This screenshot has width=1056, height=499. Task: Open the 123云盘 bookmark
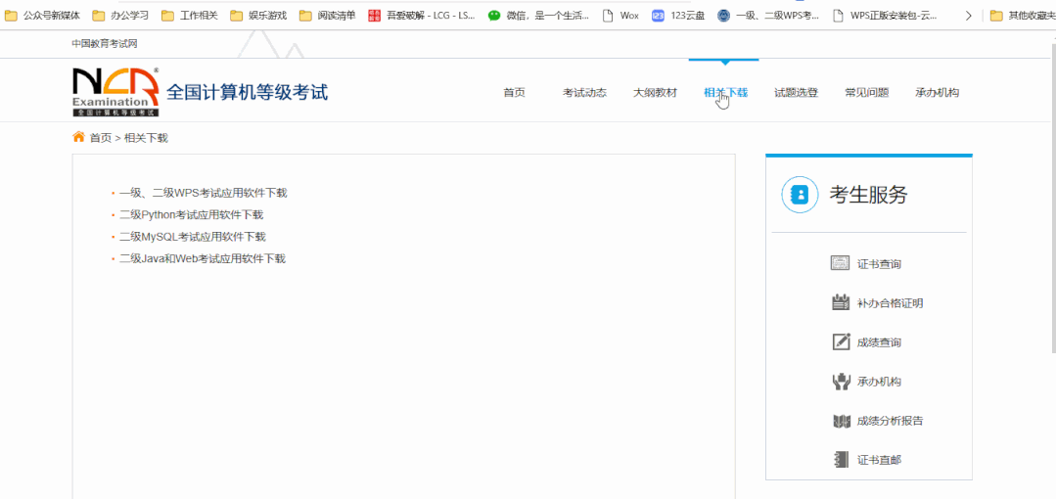point(678,16)
